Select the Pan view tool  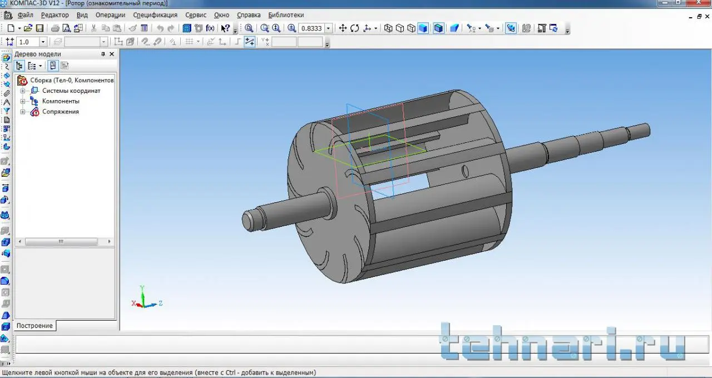[343, 28]
